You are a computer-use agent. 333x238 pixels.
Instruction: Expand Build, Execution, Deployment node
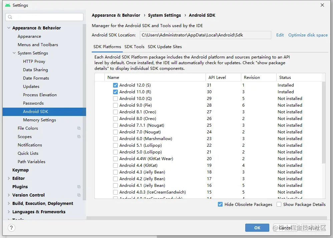(x=9, y=203)
